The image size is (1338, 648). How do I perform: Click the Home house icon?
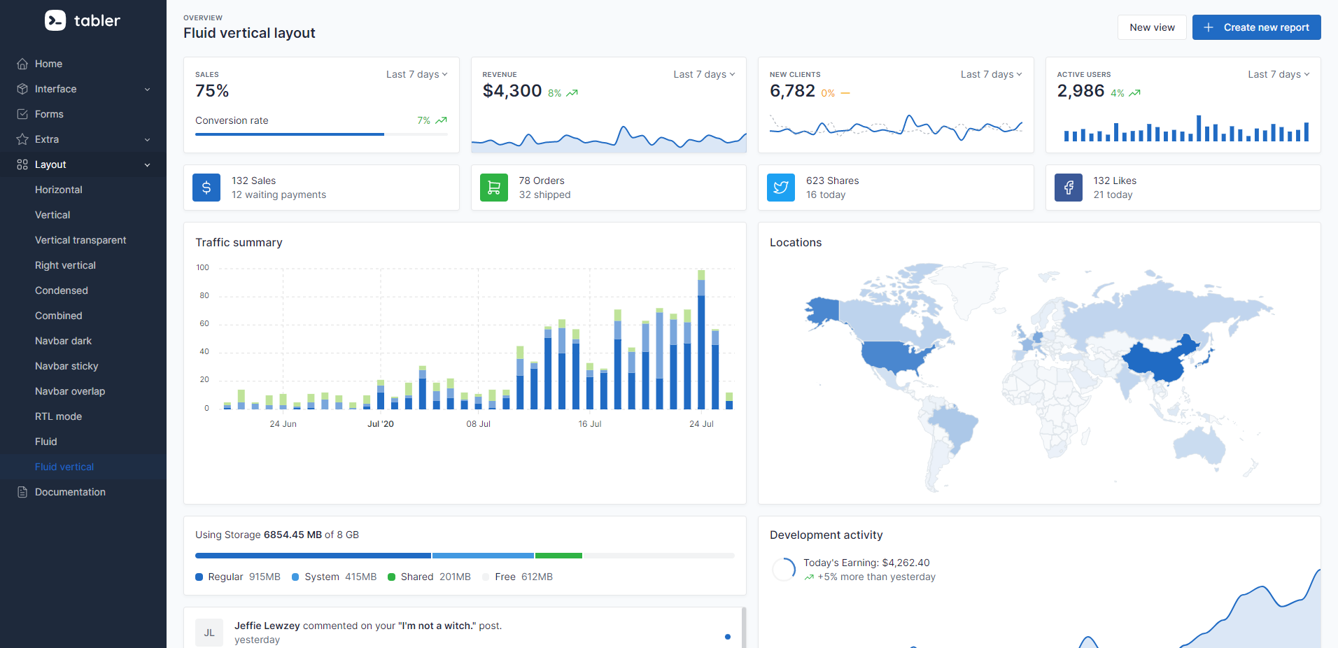(x=22, y=64)
